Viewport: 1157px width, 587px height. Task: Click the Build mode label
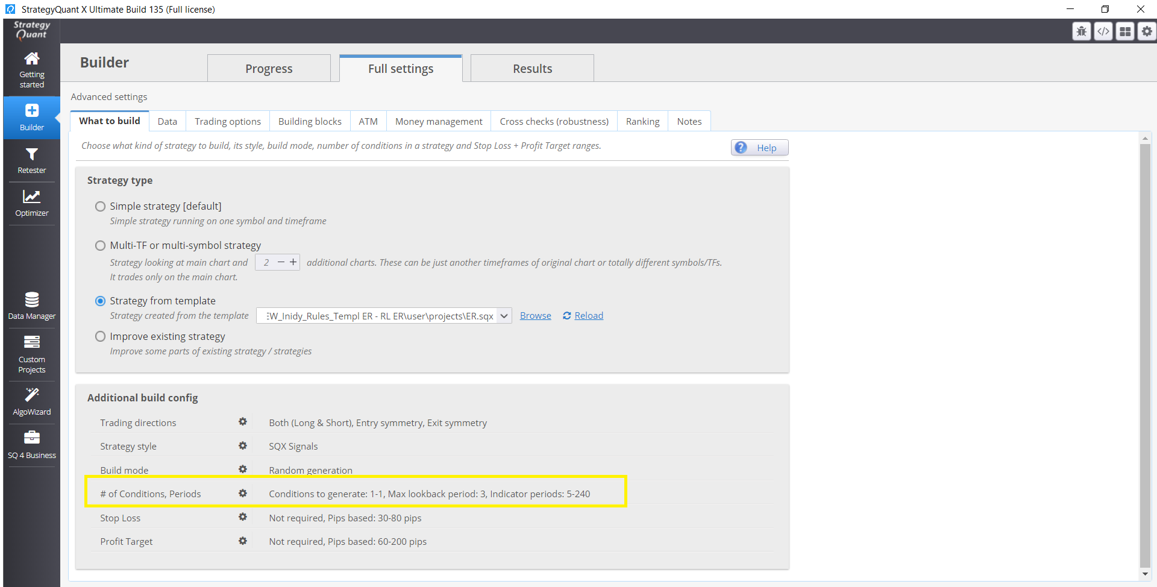(x=124, y=470)
